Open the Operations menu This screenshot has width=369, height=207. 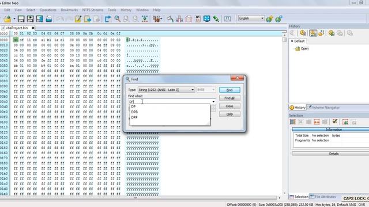[48, 10]
